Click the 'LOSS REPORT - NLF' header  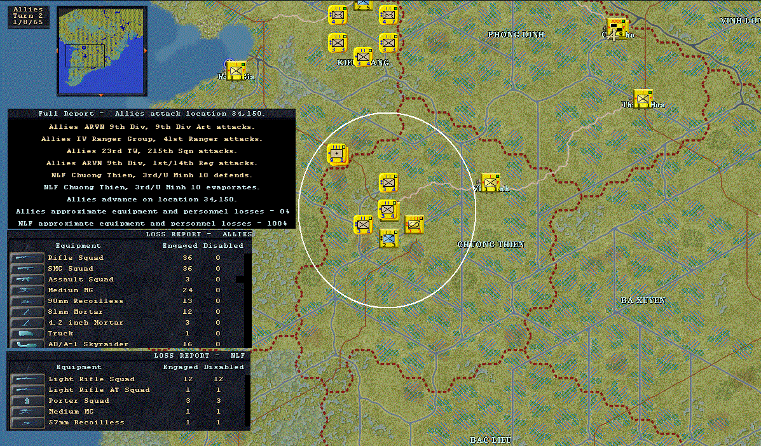click(200, 355)
